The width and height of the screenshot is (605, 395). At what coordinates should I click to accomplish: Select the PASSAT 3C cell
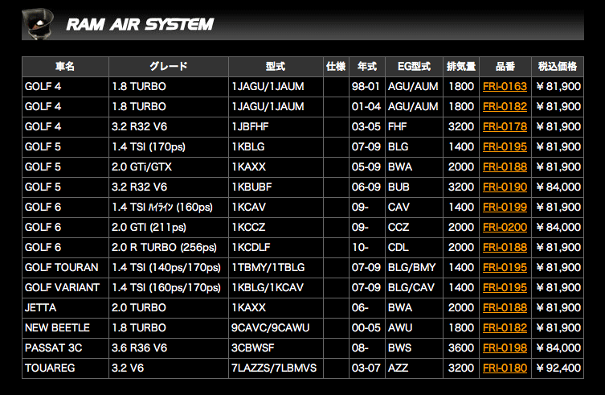tap(65, 348)
